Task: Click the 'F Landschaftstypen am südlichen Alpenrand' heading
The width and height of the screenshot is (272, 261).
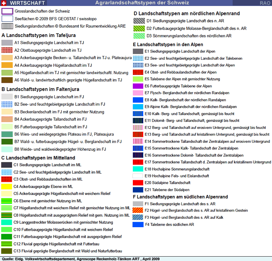Action: pyautogui.click(x=180, y=197)
